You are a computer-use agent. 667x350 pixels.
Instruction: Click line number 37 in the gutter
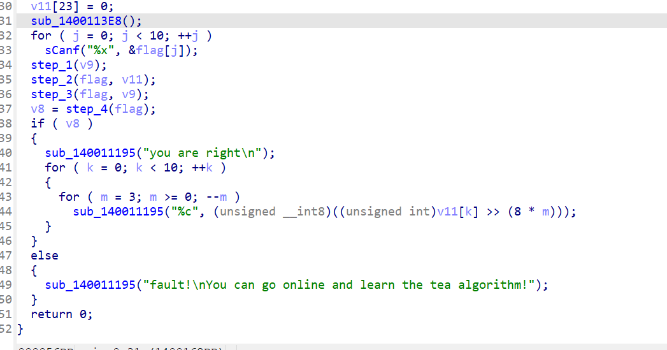click(6, 109)
